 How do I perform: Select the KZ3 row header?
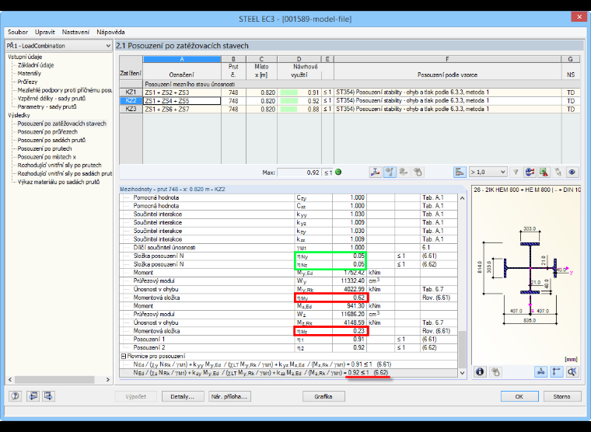[x=131, y=110]
